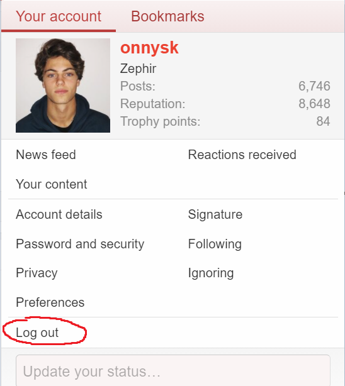Open the Bookmarks tab
Screen dimensions: 345x386
[167, 16]
